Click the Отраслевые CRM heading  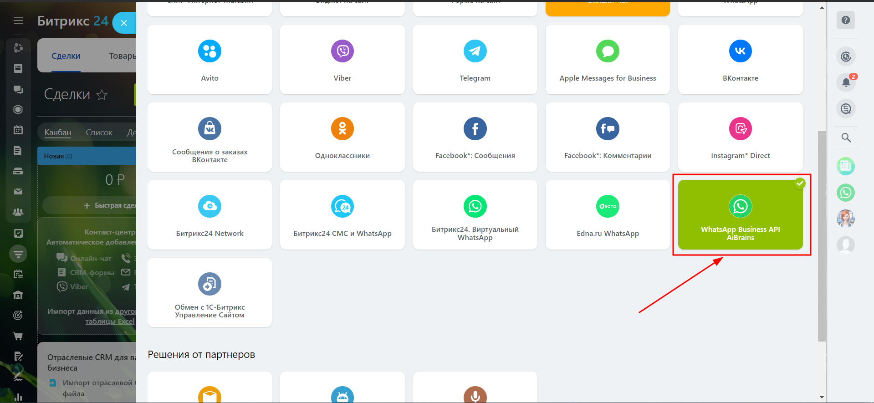[x=92, y=362]
